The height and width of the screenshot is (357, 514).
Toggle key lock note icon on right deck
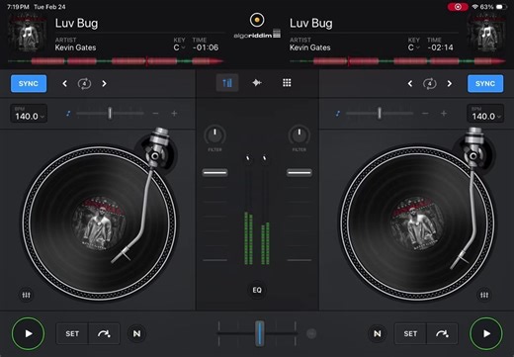(338, 114)
